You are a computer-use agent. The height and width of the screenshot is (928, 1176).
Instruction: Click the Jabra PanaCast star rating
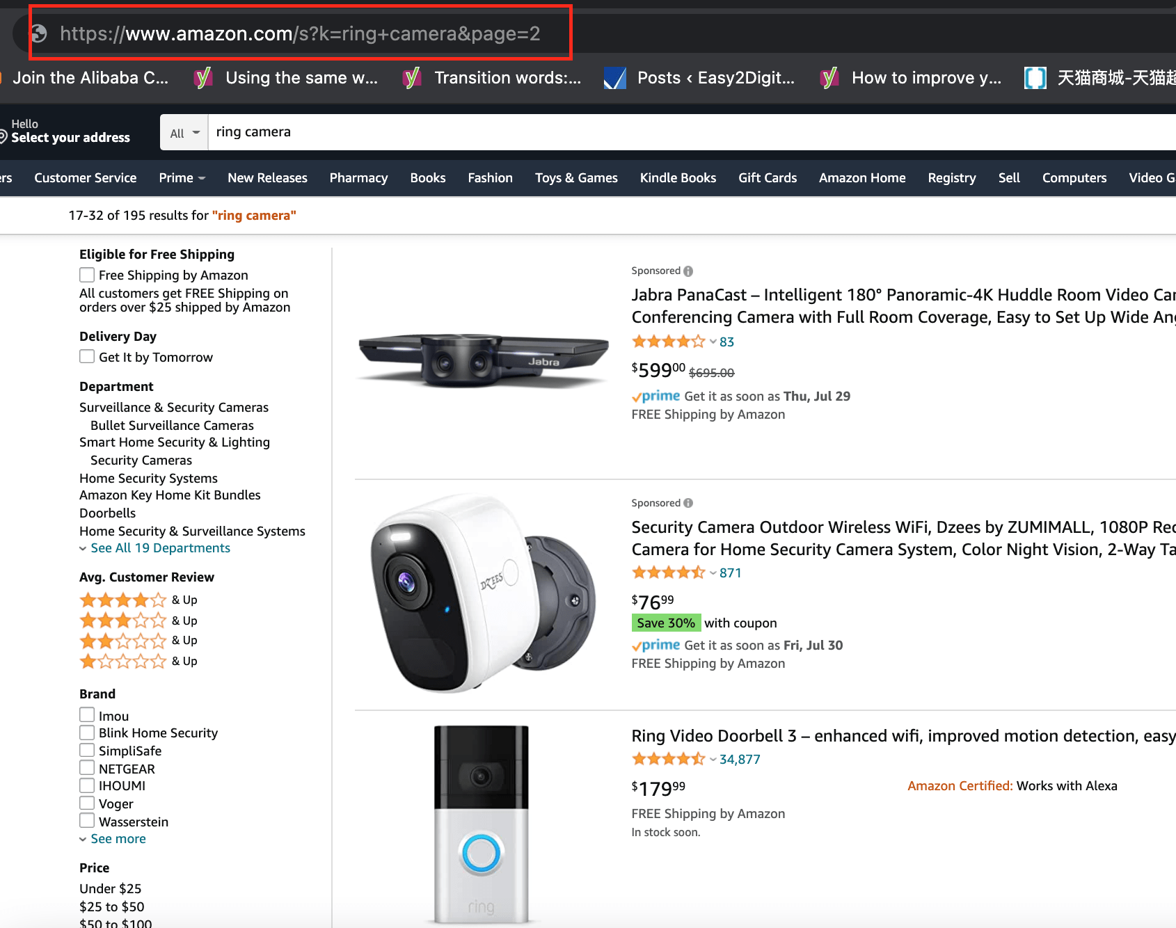[669, 342]
